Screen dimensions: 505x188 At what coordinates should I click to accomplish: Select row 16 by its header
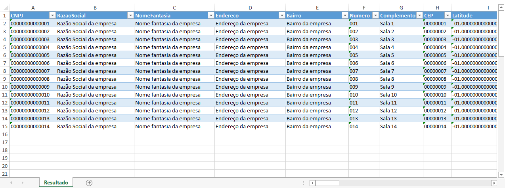coord(4,134)
